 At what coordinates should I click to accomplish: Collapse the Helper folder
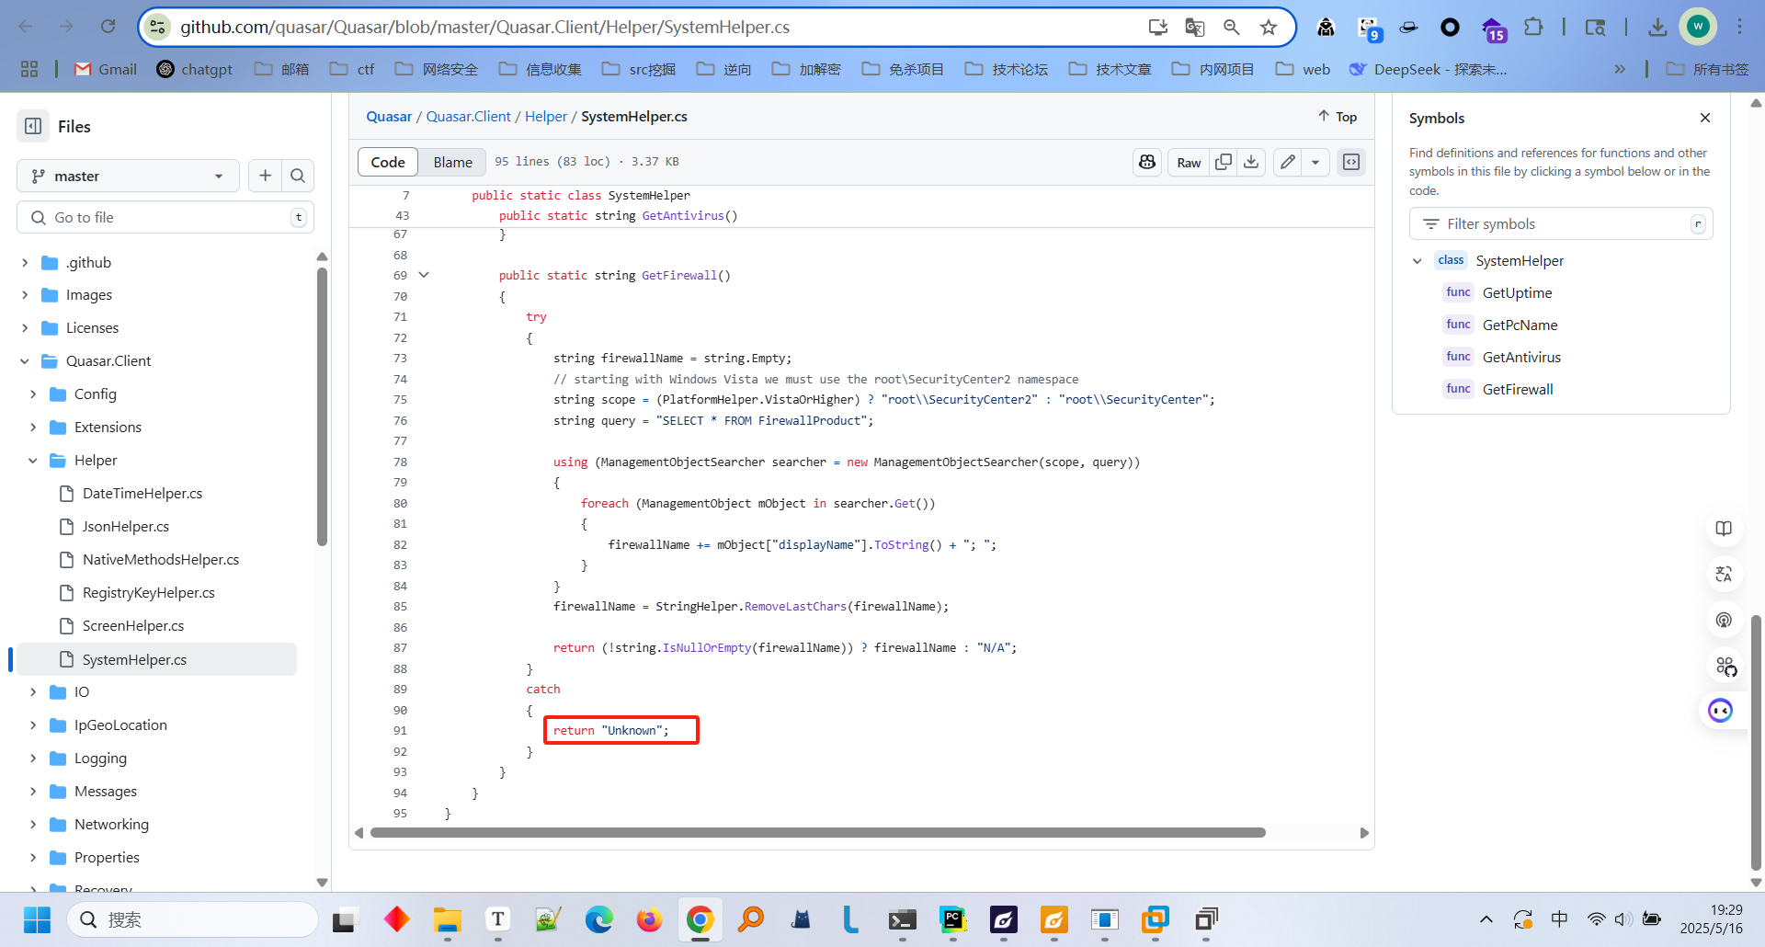(x=33, y=461)
